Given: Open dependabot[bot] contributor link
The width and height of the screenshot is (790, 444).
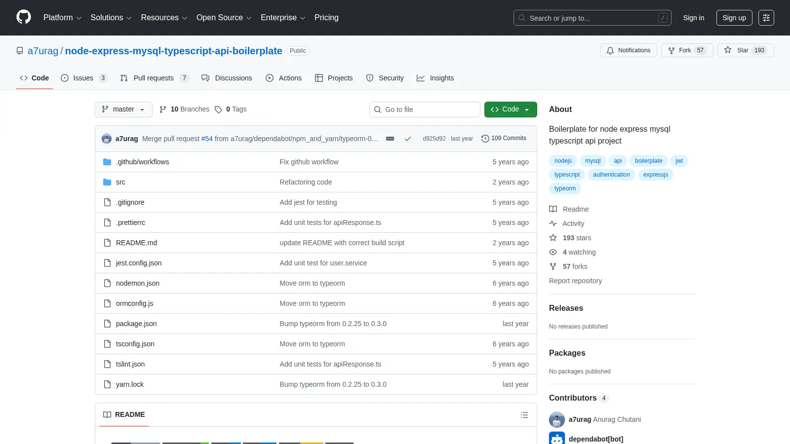Looking at the screenshot, I should click(x=596, y=439).
